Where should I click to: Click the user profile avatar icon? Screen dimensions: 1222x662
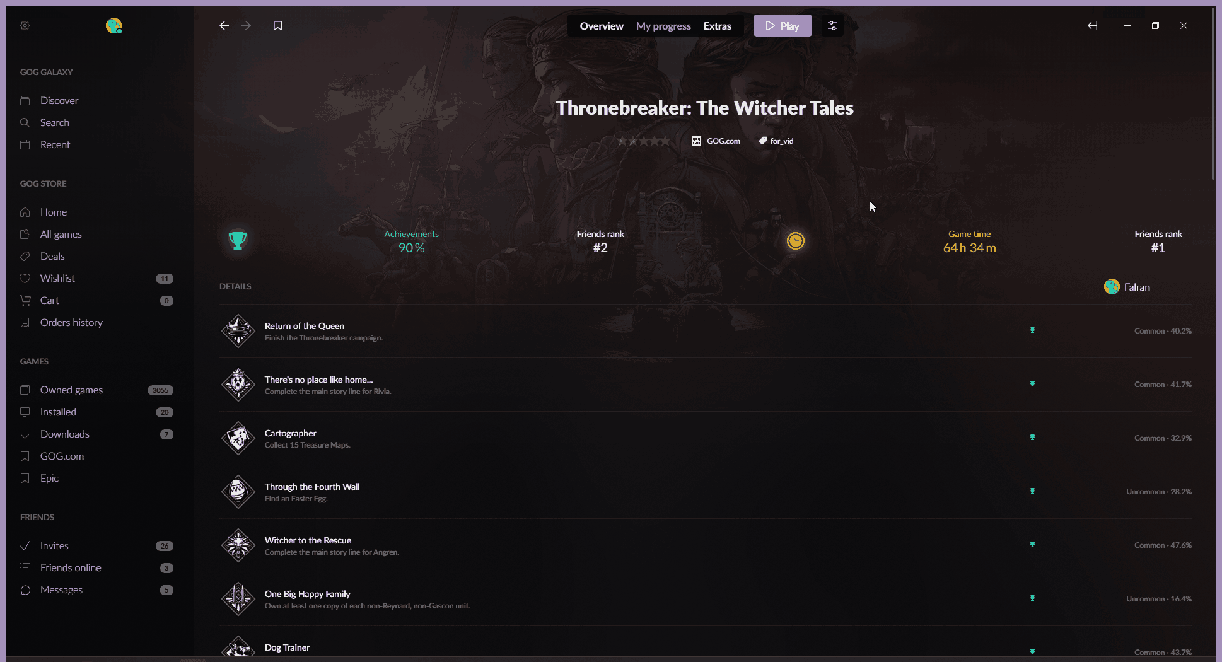(x=113, y=26)
